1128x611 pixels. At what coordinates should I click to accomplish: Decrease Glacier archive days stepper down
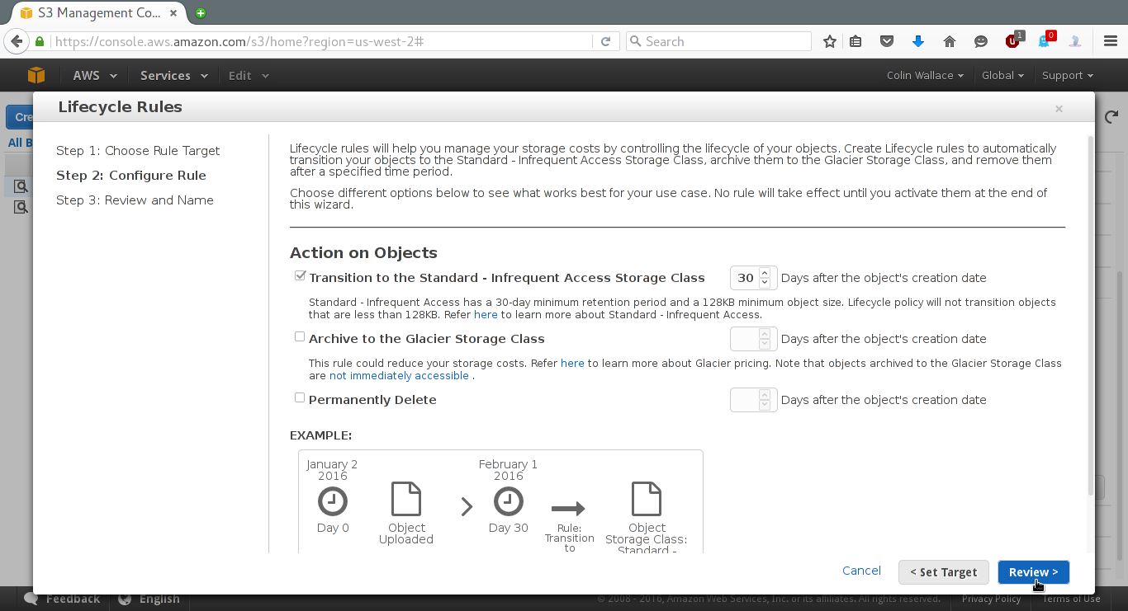tap(765, 344)
